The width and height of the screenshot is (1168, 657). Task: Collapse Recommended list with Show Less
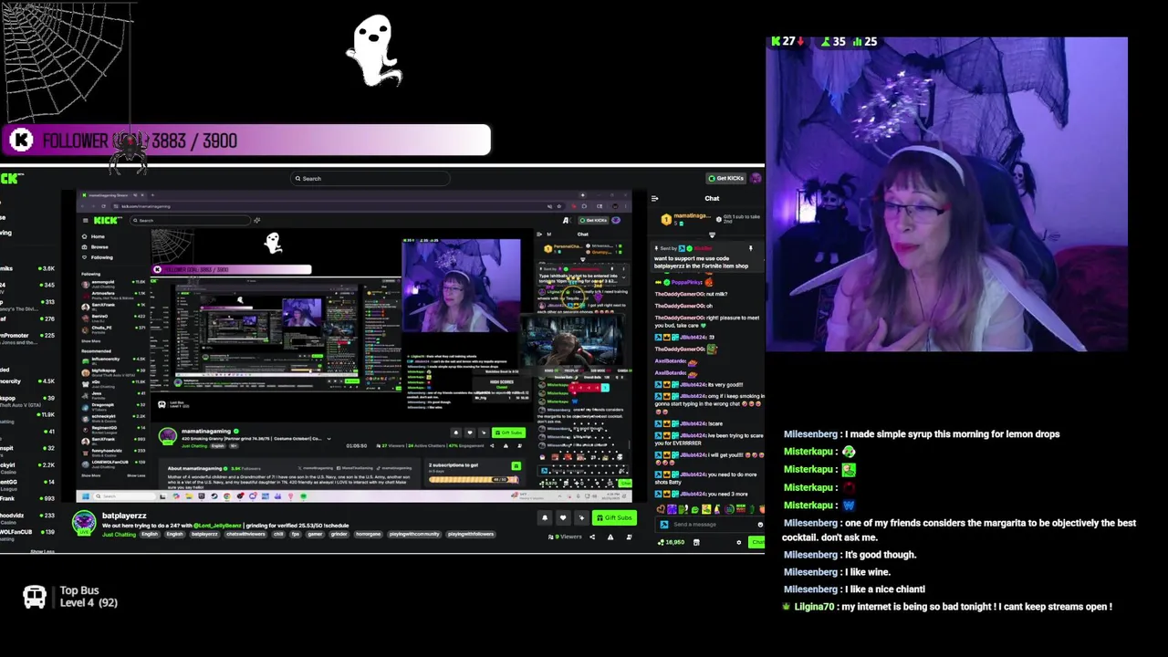pyautogui.click(x=136, y=475)
